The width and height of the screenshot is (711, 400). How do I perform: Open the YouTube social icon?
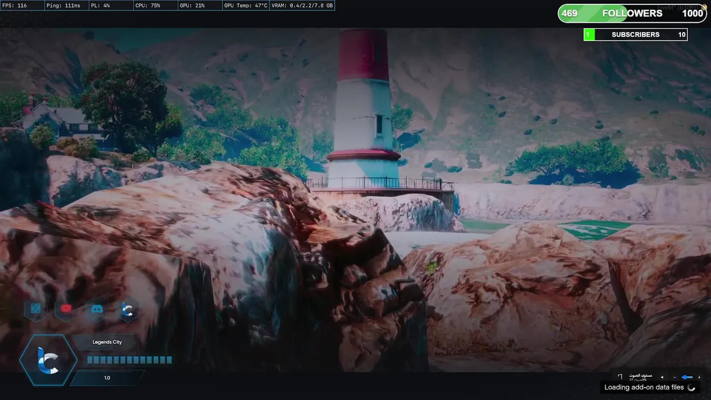[67, 308]
